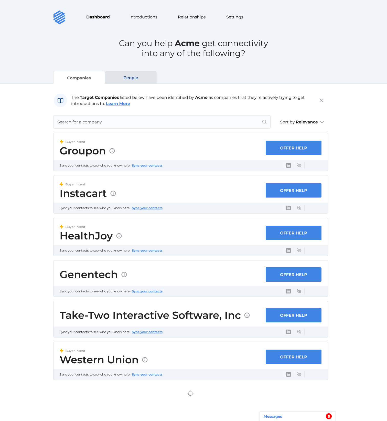Click the search magnifier icon
This screenshot has height=421, width=387.
(264, 122)
